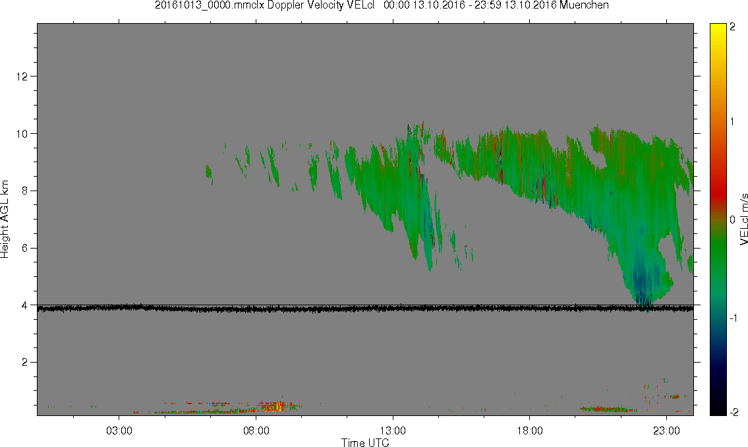Screen dimensions: 748x447
Task: Click the 'Height AGL km' axis title
Action: [x=5, y=220]
